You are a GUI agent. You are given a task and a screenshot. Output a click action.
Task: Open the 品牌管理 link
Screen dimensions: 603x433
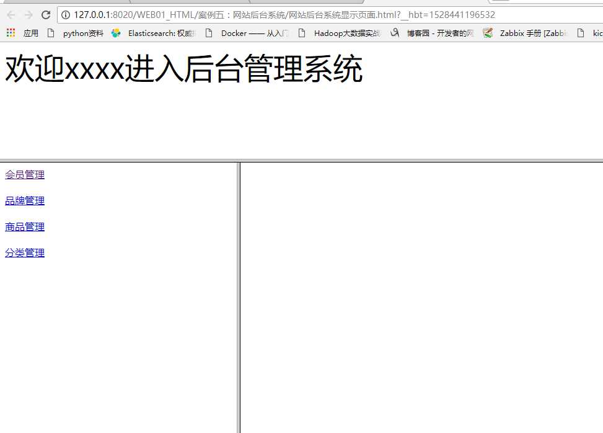click(25, 201)
